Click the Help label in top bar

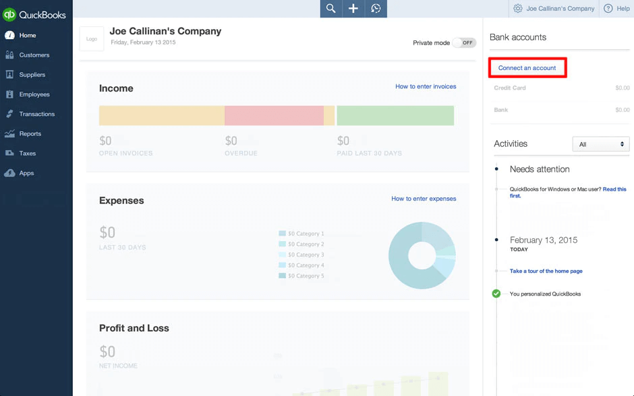[623, 9]
